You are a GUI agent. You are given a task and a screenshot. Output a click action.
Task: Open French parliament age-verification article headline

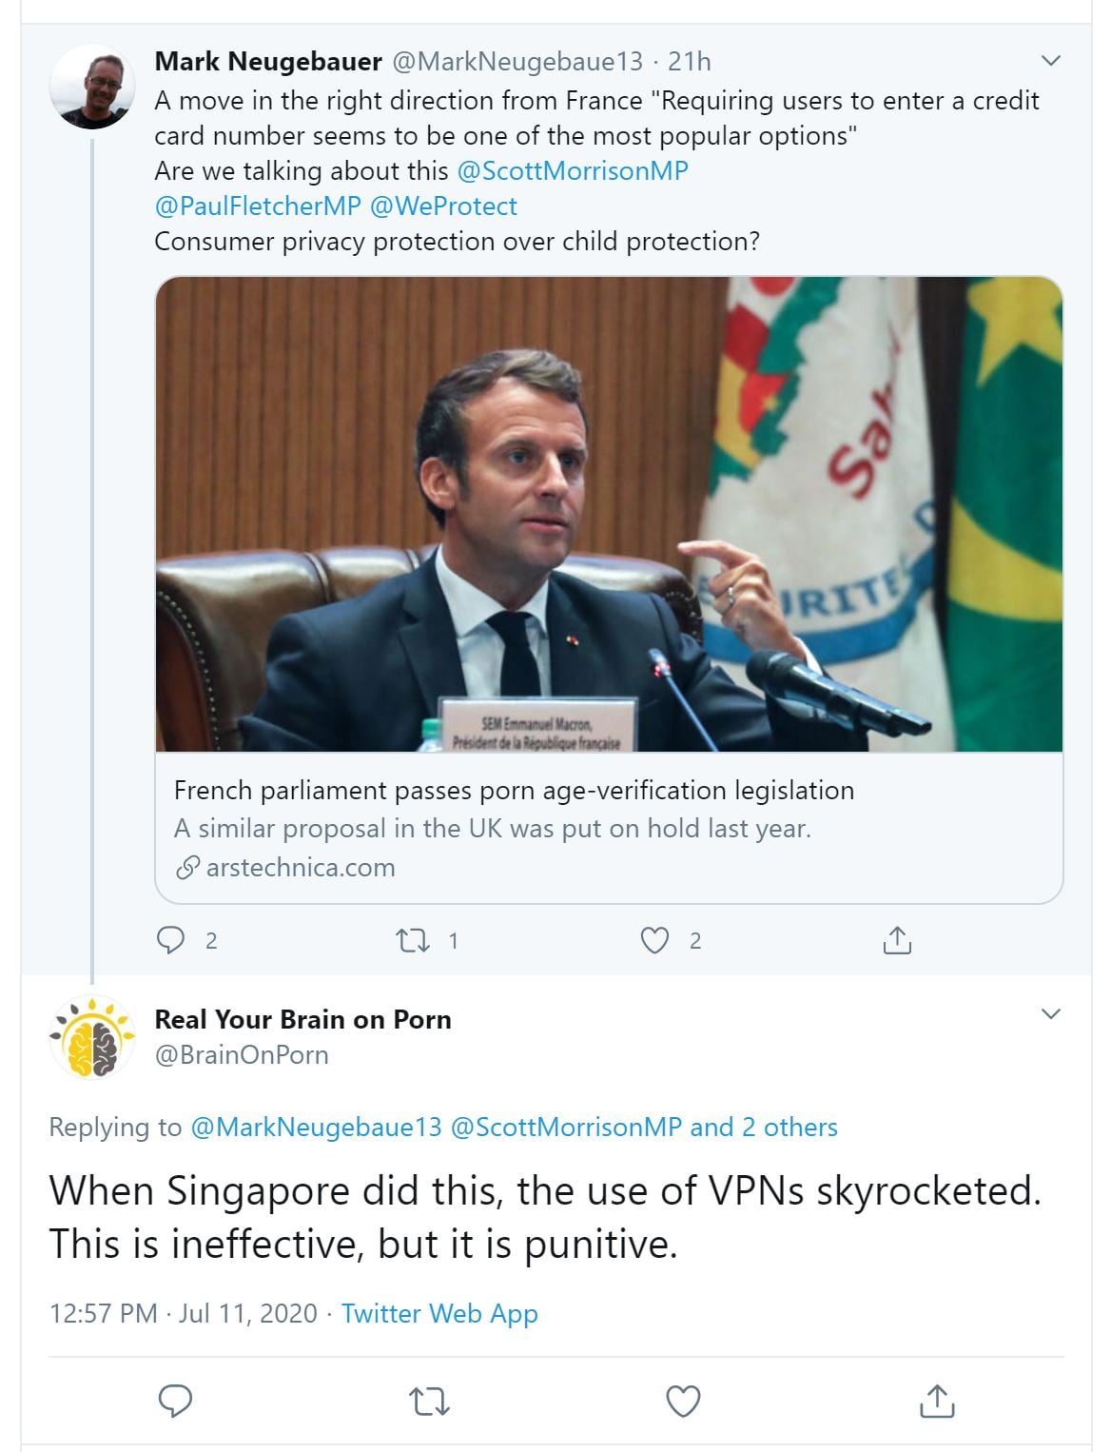514,791
